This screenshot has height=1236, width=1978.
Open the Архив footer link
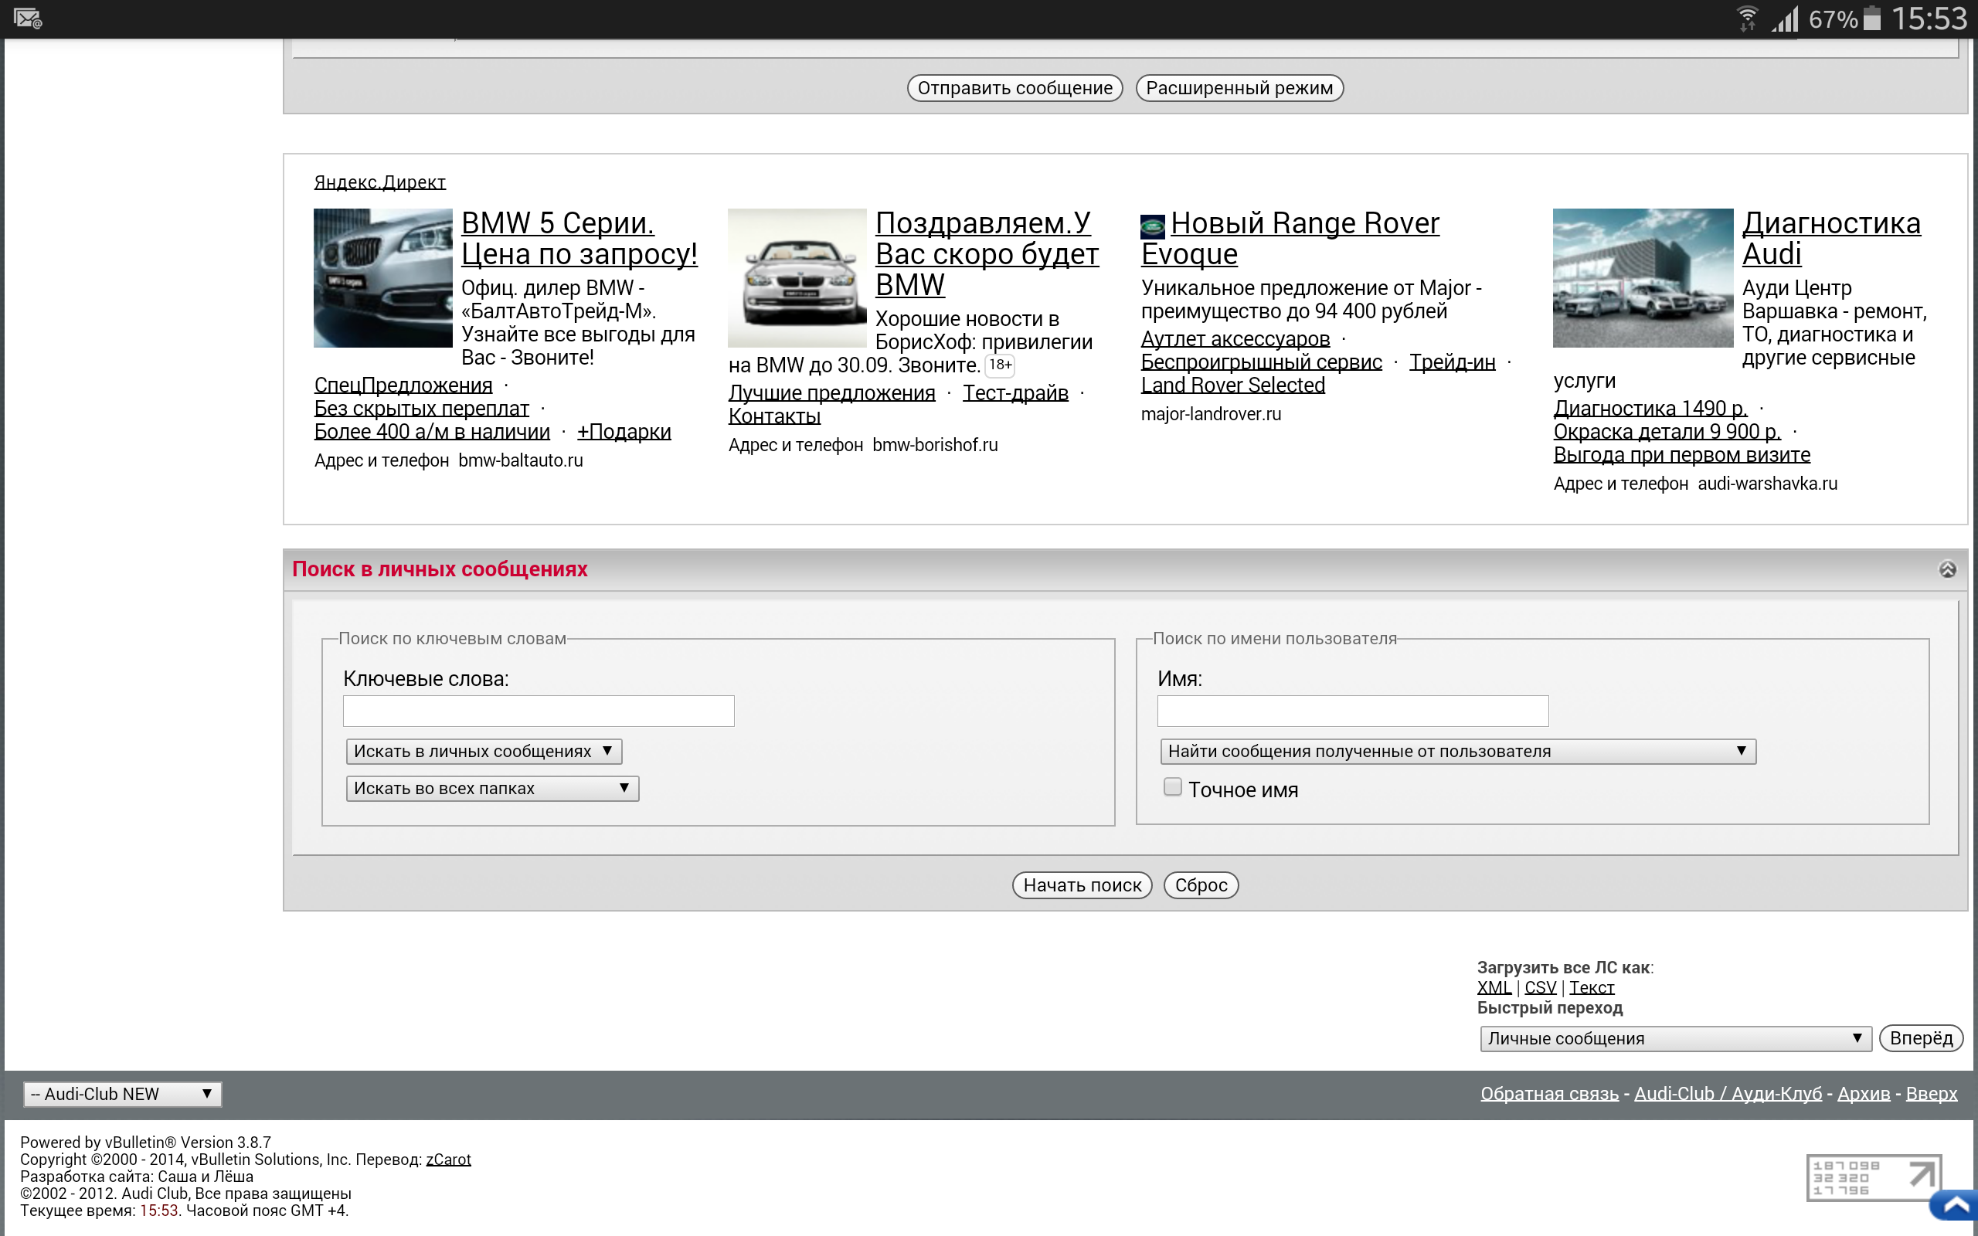pos(1864,1094)
